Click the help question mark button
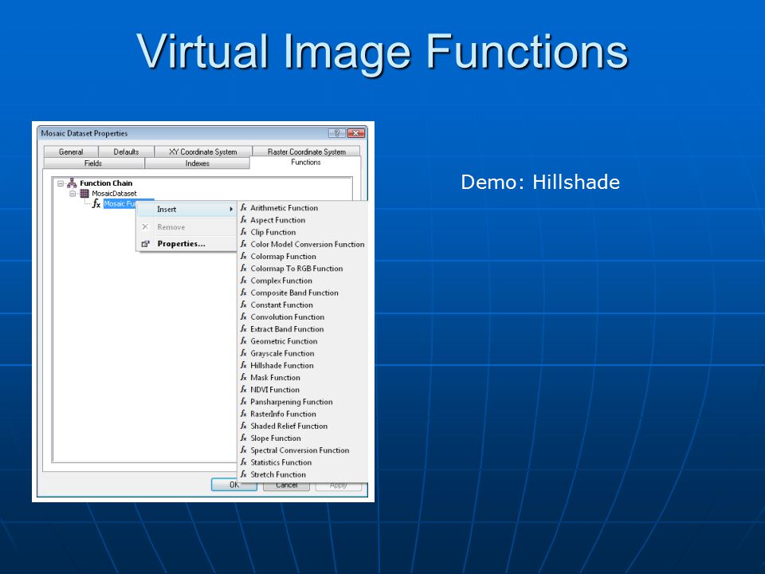This screenshot has width=765, height=574. (x=336, y=133)
